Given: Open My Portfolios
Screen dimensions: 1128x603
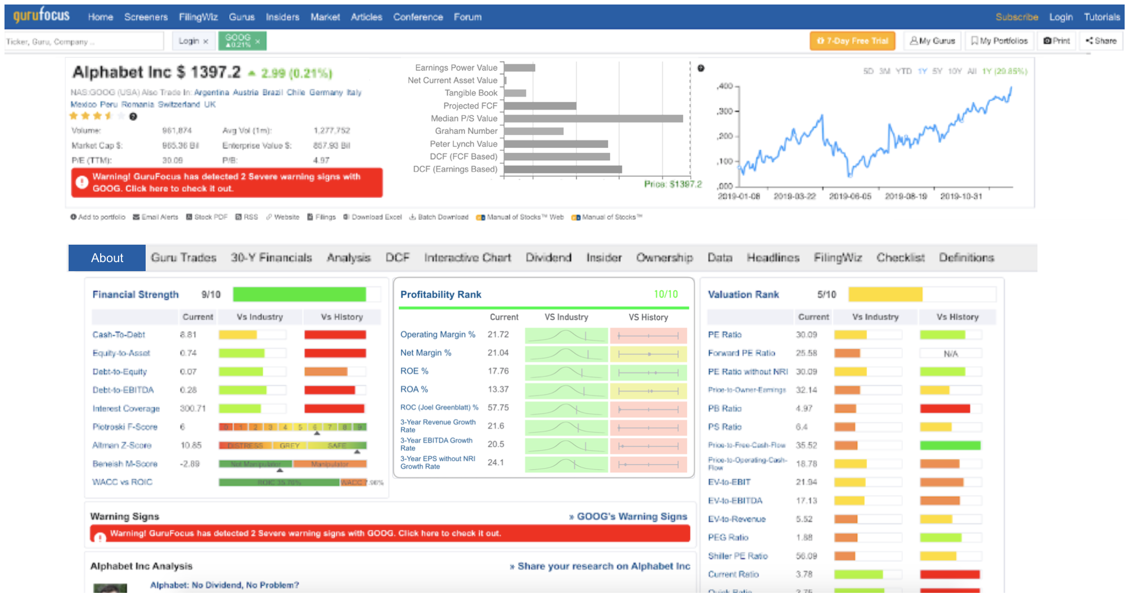Looking at the screenshot, I should coord(999,41).
